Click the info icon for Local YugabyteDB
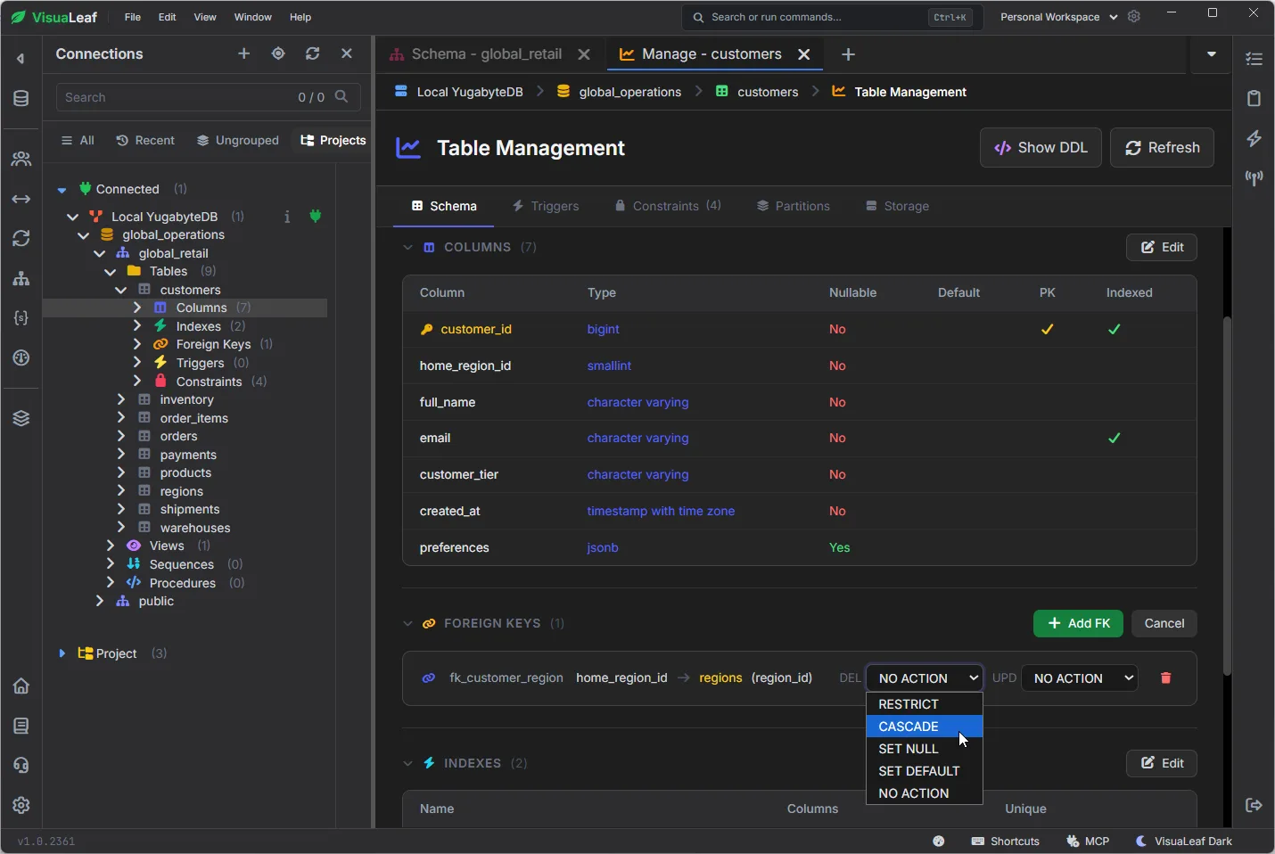Viewport: 1275px width, 854px height. [287, 217]
